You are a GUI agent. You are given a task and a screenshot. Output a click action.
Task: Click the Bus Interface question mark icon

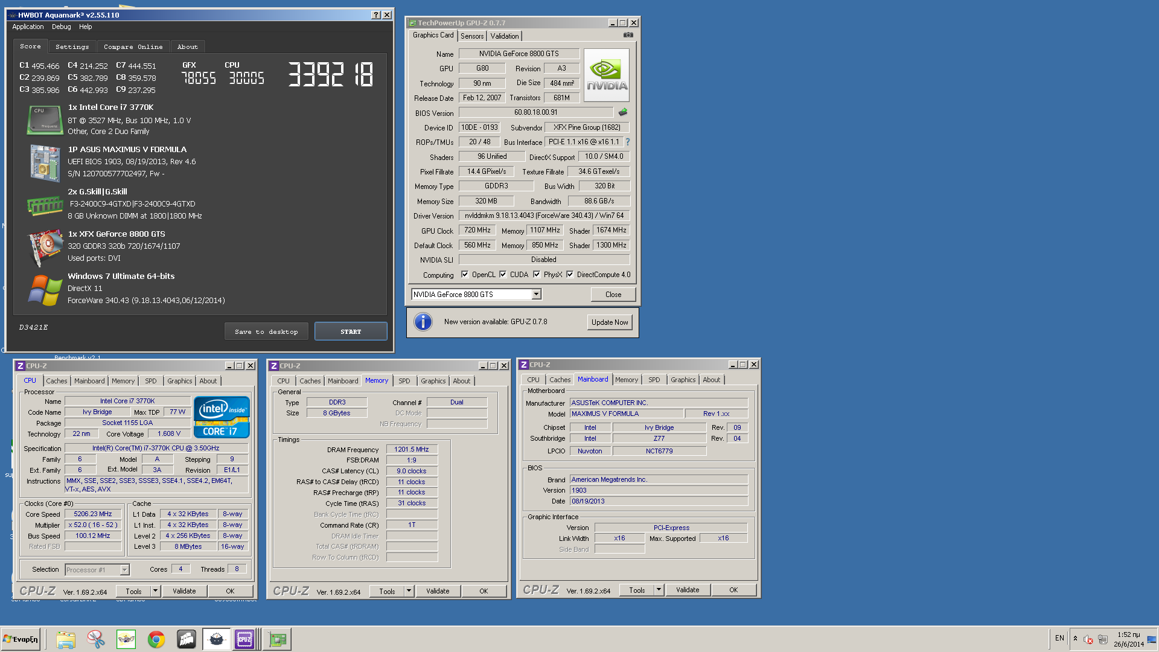(x=628, y=142)
